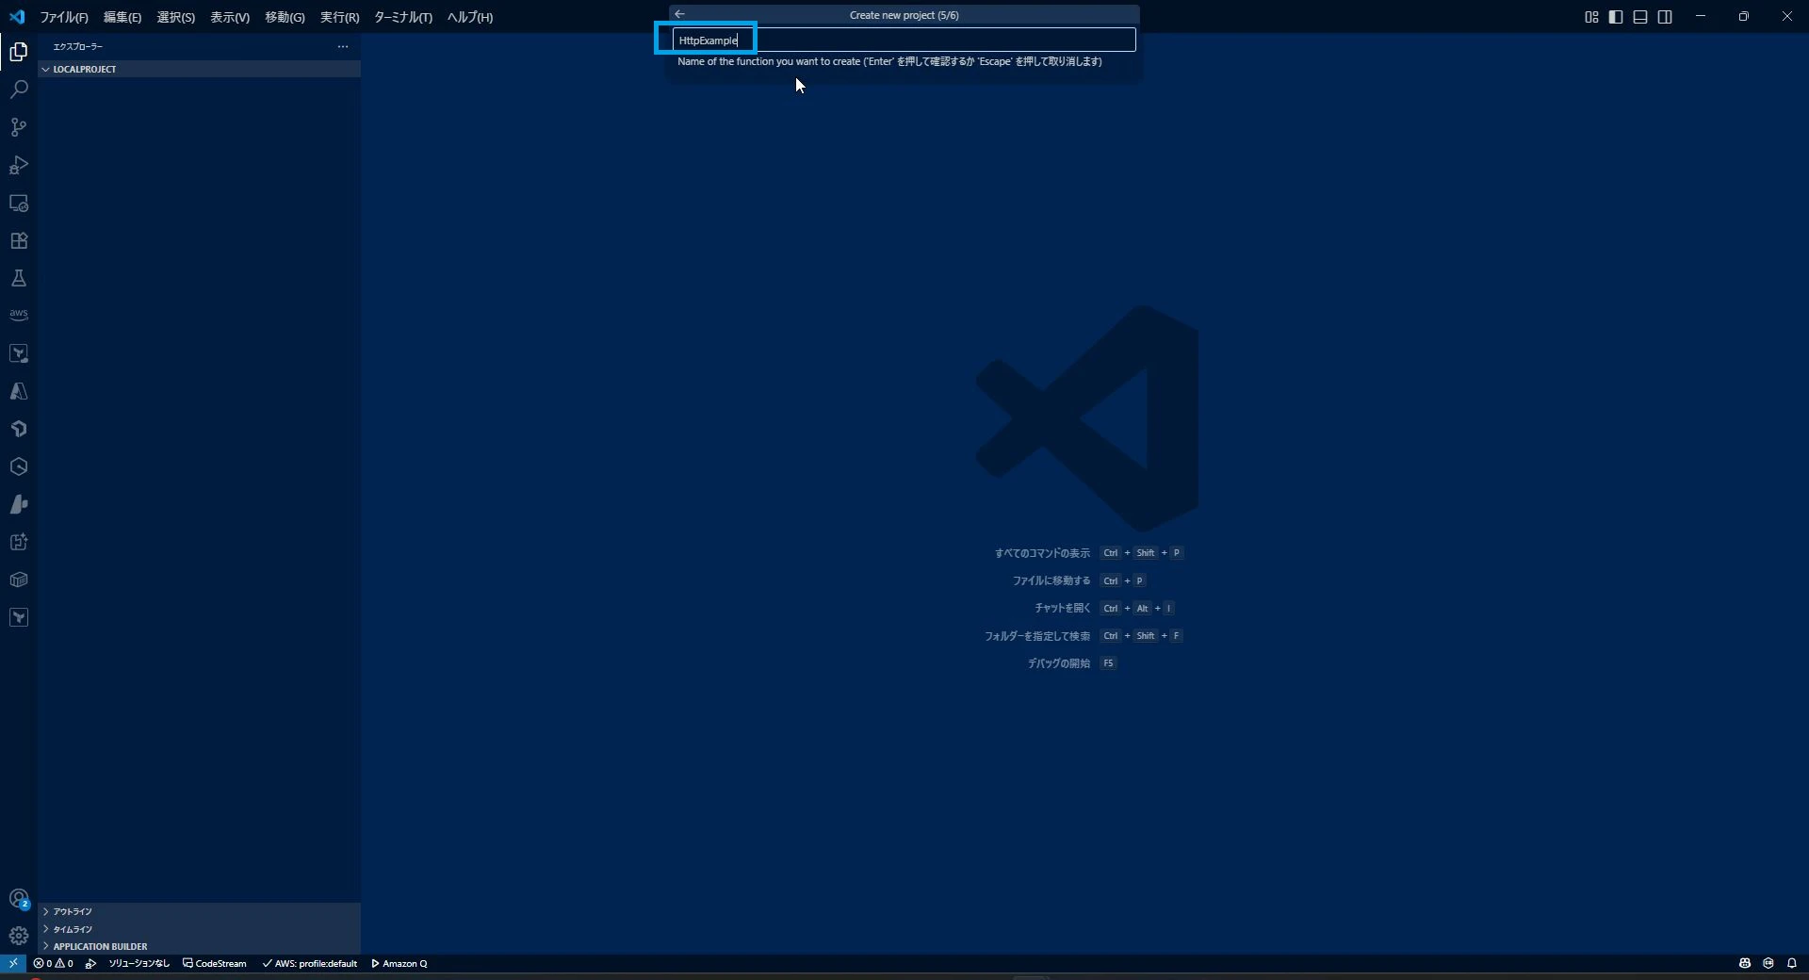Click the ソリューションなし status bar item

[139, 963]
